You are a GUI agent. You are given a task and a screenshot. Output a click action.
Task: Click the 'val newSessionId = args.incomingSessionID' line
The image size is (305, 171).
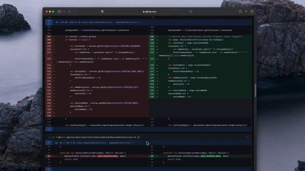point(192,77)
